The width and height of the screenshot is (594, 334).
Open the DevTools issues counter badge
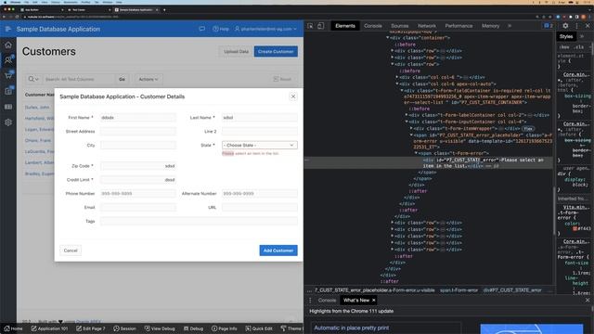549,26
